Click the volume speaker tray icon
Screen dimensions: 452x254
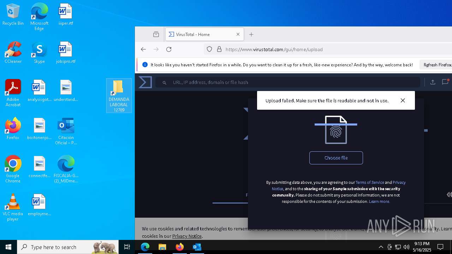(406, 247)
